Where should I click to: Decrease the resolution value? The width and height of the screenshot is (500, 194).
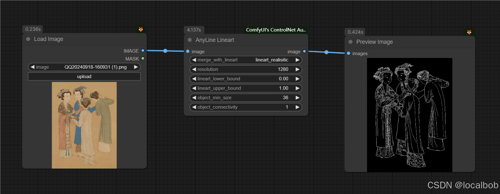[194, 69]
